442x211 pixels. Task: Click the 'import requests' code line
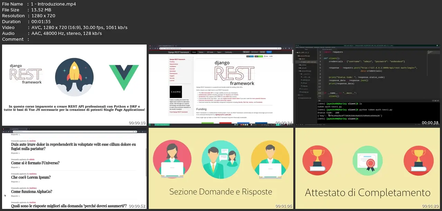click(x=333, y=52)
